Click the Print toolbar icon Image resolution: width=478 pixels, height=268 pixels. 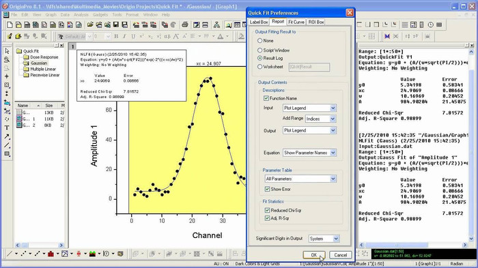(x=185, y=25)
